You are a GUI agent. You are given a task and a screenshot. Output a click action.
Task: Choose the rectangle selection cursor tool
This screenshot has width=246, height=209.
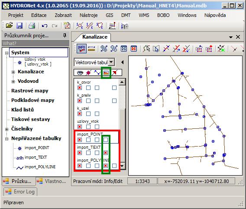coord(156,49)
